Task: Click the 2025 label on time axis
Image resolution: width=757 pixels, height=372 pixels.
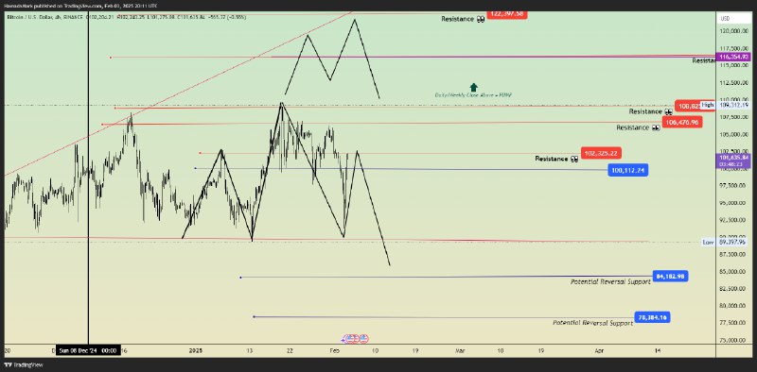Action: 196,351
